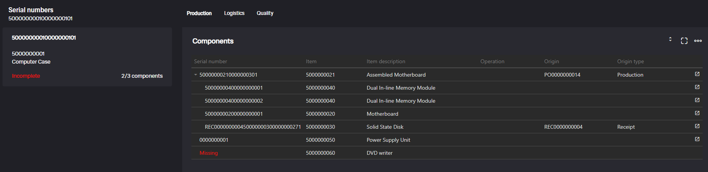Click open icon for Power Supply Unit
This screenshot has height=172, width=708.
point(697,139)
